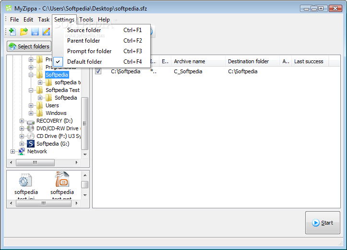The width and height of the screenshot is (347, 250).
Task: Click folder tree scroll right arrow
Action: click(77, 162)
